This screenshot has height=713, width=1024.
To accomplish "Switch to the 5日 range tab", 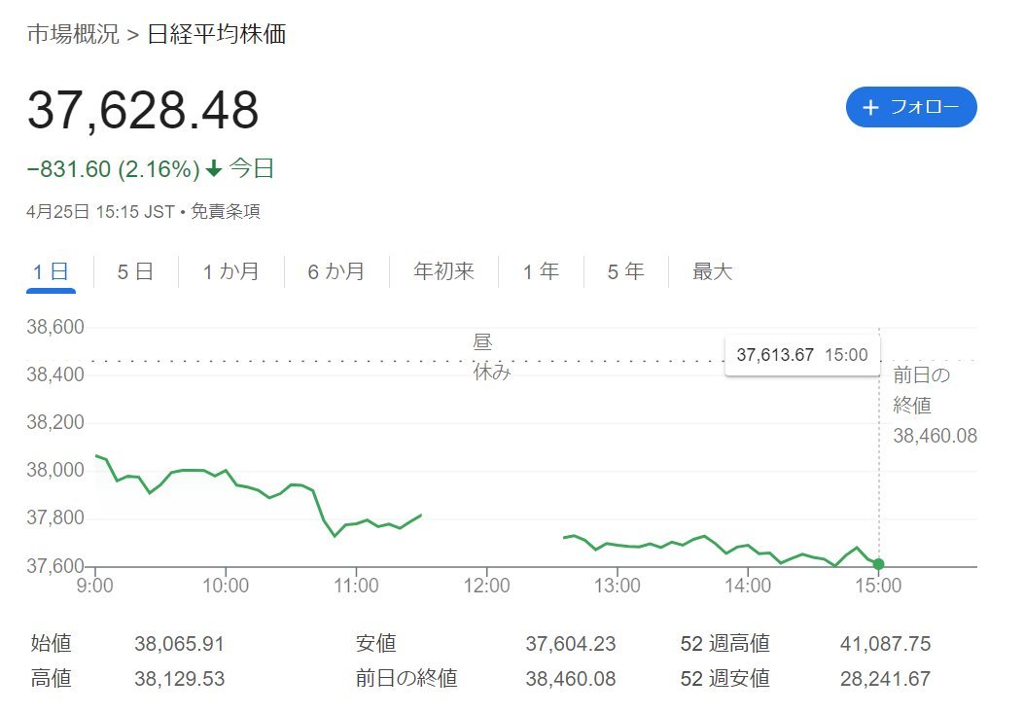I will click(x=135, y=271).
